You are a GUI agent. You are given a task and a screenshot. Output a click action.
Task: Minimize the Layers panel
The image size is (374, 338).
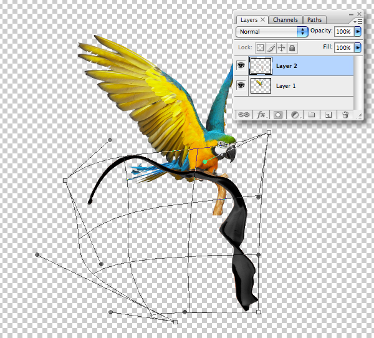[351, 14]
